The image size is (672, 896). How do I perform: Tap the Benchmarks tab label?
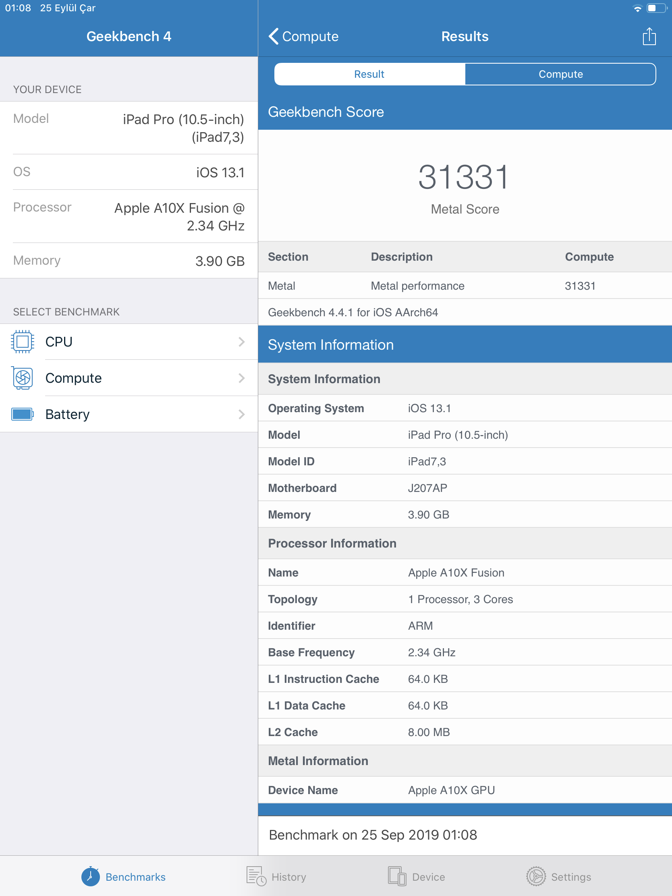click(136, 877)
